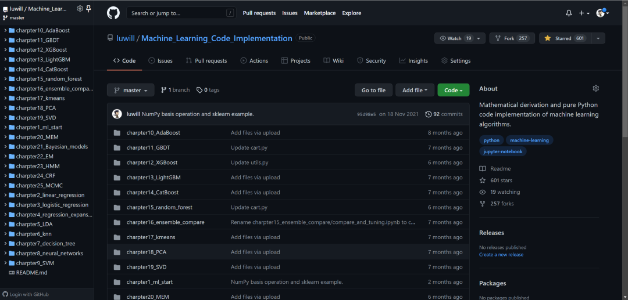Open the user avatar menu
628x300 pixels.
[602, 13]
